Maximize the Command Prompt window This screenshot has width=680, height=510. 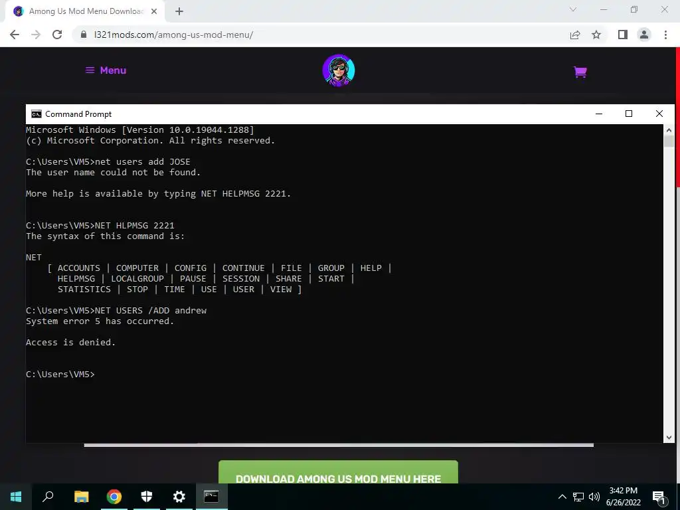tap(629, 114)
